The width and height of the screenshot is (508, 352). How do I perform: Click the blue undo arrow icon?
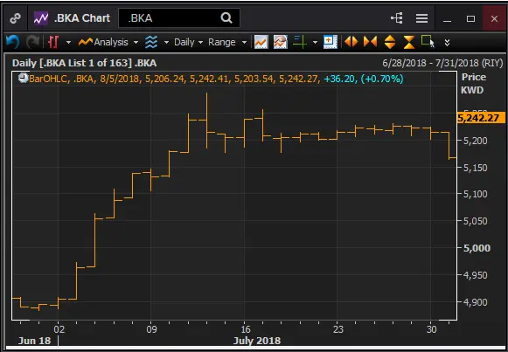click(x=12, y=42)
